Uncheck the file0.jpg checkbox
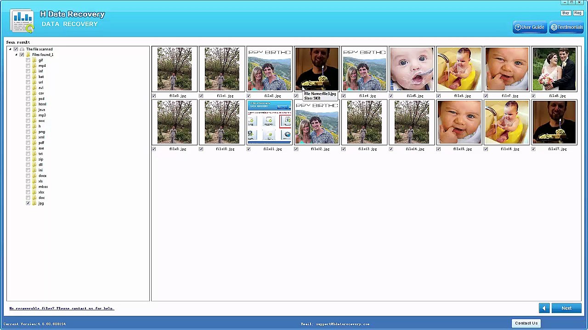 click(154, 96)
